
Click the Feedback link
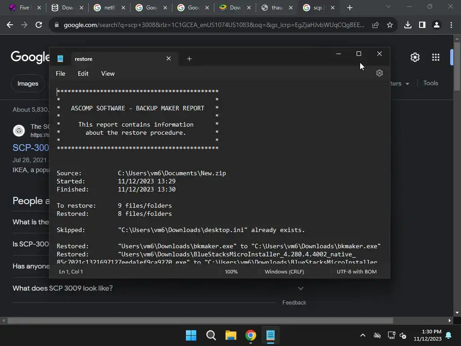pos(294,303)
